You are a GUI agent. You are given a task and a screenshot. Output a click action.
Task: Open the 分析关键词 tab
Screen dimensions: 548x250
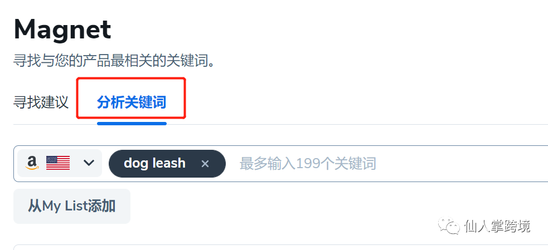tap(132, 102)
